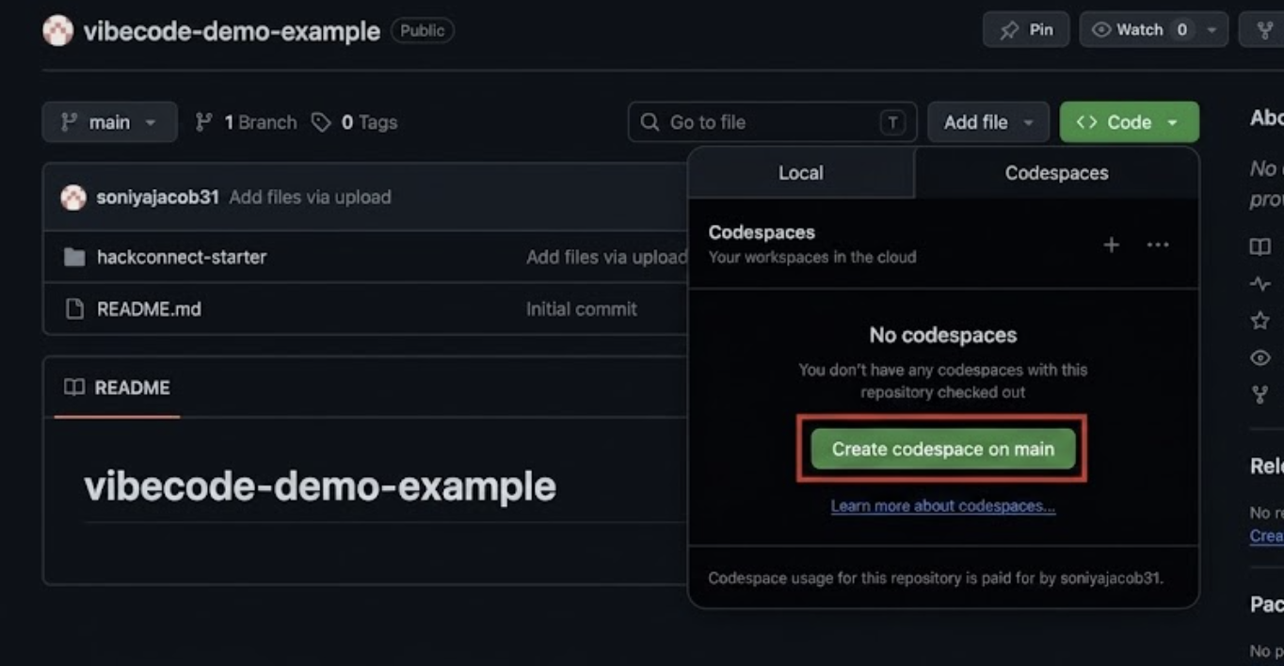Click the No codespaces heading text
This screenshot has width=1284, height=666.
click(x=942, y=335)
